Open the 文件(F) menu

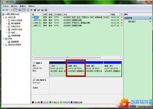pos(6,6)
